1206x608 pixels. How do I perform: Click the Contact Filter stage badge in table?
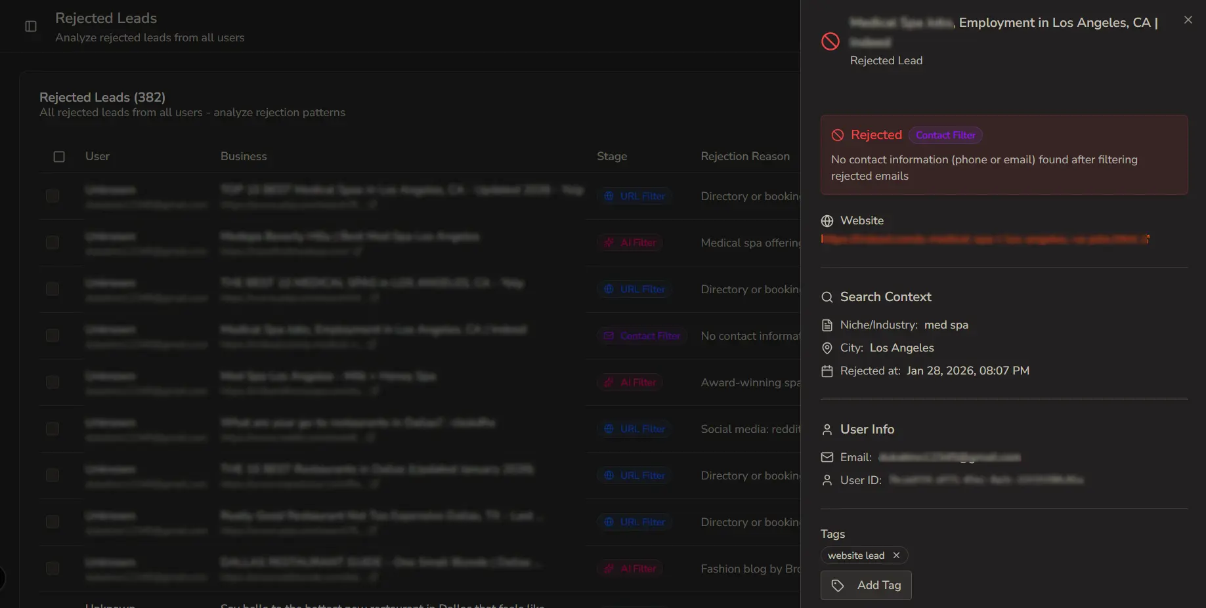pos(642,336)
